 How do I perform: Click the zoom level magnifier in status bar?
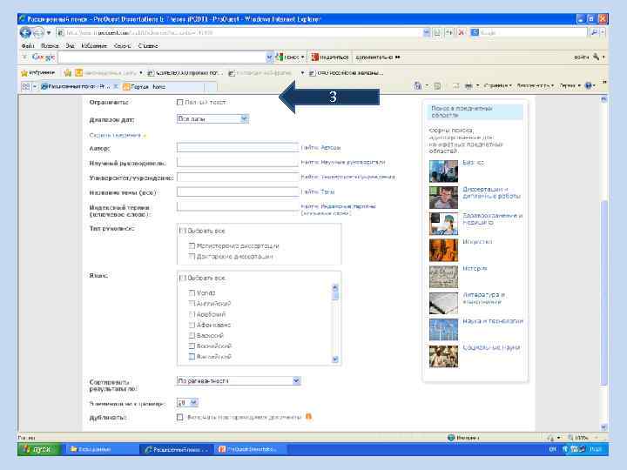coord(570,438)
